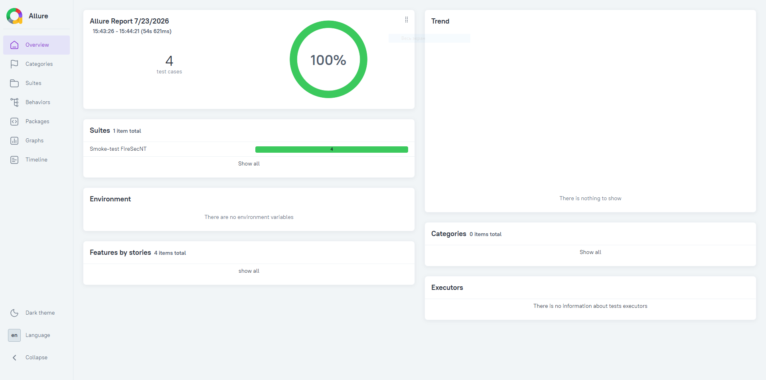The width and height of the screenshot is (766, 380).
Task: Click the Collapse label in sidebar
Action: coord(36,358)
